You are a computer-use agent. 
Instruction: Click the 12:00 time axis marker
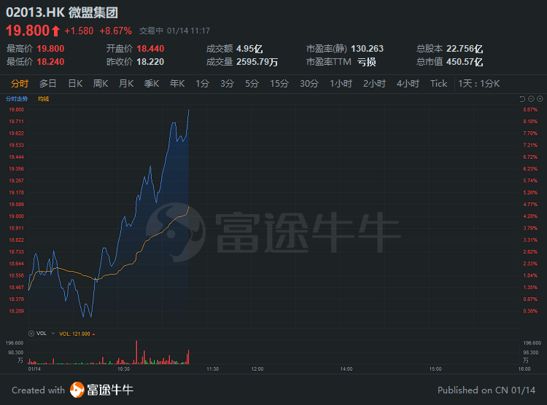point(257,369)
